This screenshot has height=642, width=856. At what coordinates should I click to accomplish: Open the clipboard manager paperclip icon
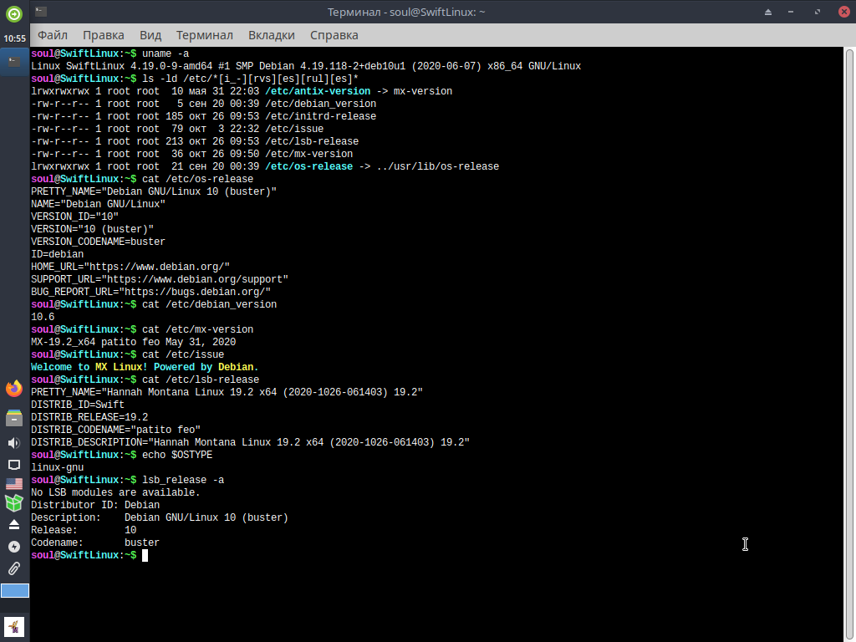tap(14, 568)
